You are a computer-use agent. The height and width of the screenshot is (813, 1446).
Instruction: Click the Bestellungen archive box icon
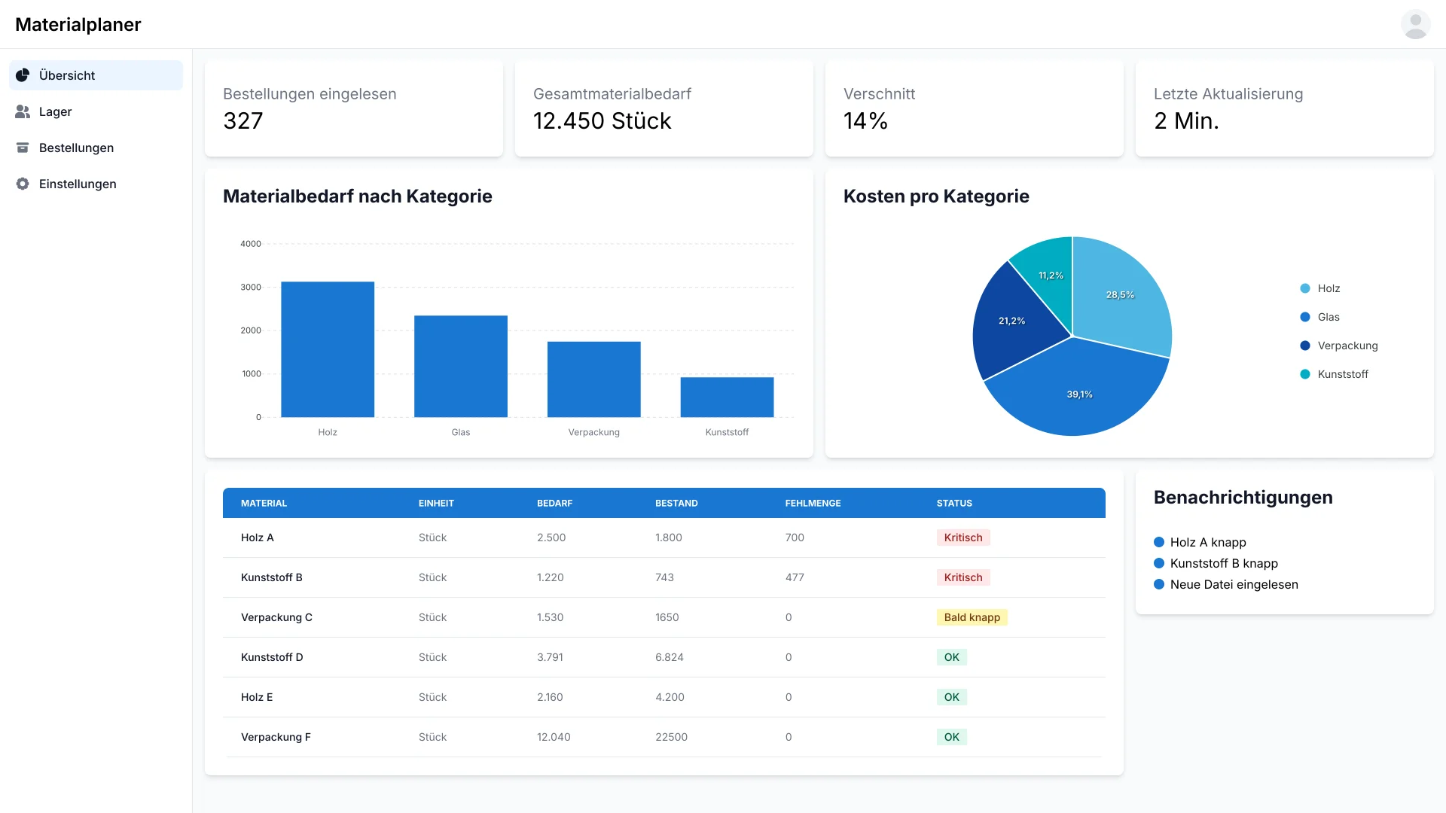(23, 148)
